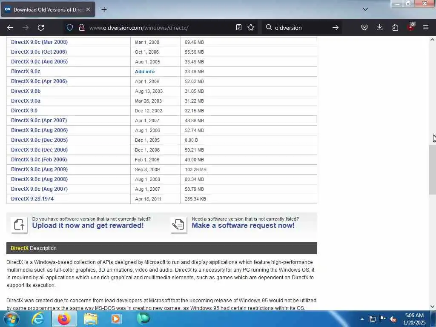Open DirectX 9.0c (Feb 2006) link
436x327 pixels.
[39, 159]
